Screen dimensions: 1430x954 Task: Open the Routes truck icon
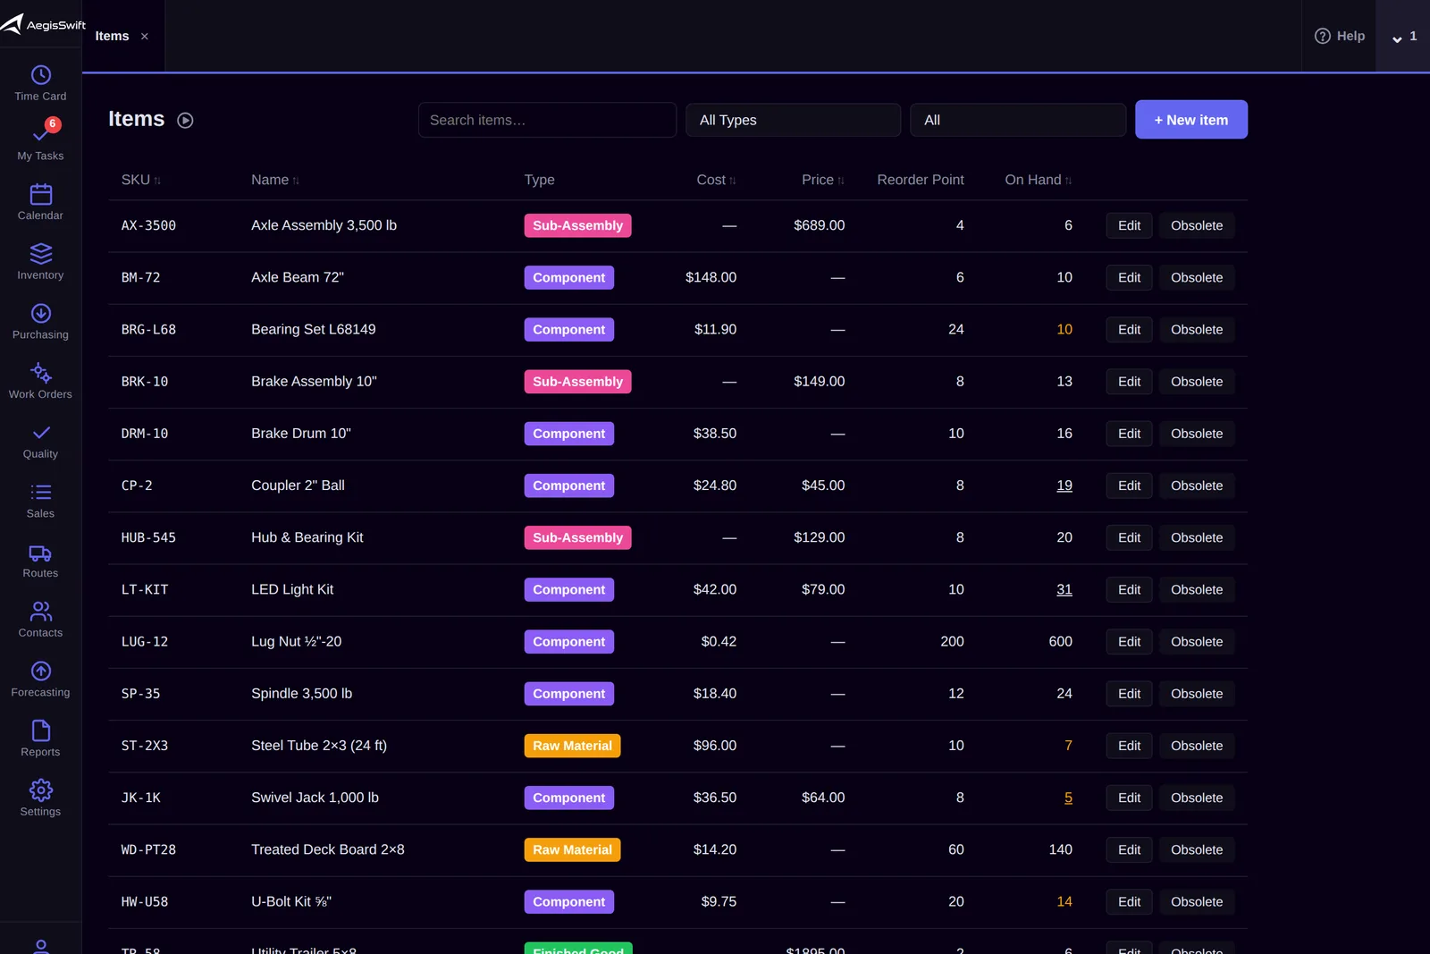(x=40, y=553)
